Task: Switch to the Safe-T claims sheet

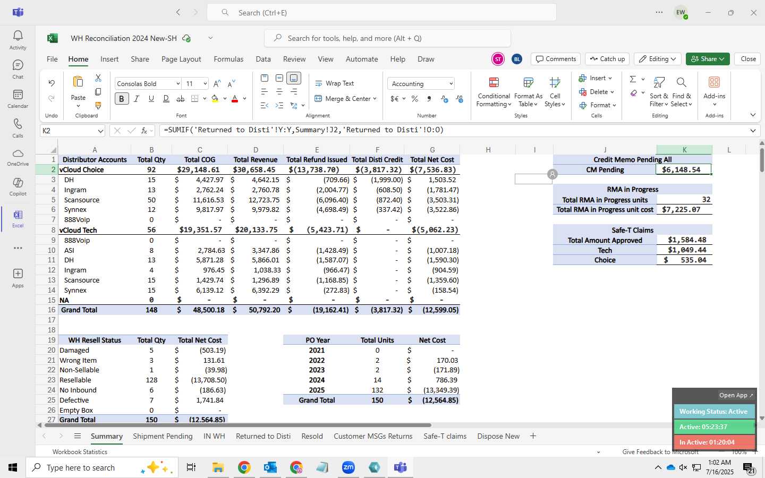Action: (x=445, y=436)
